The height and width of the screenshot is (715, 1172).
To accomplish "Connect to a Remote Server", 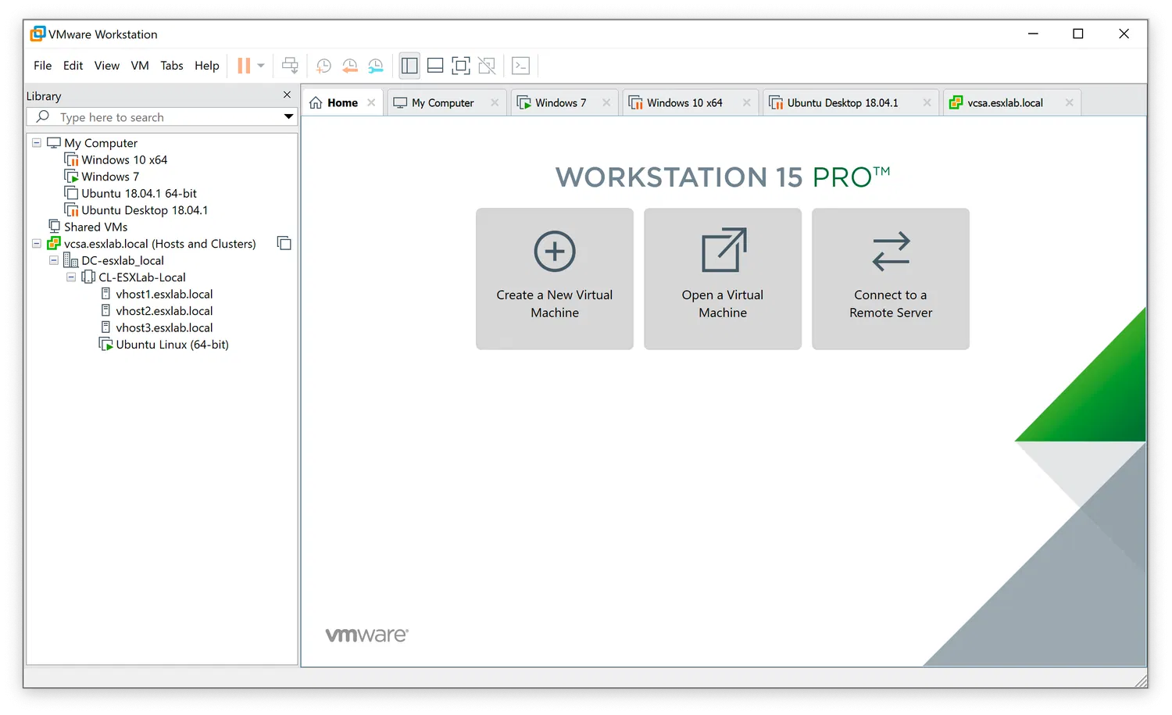I will coord(890,279).
